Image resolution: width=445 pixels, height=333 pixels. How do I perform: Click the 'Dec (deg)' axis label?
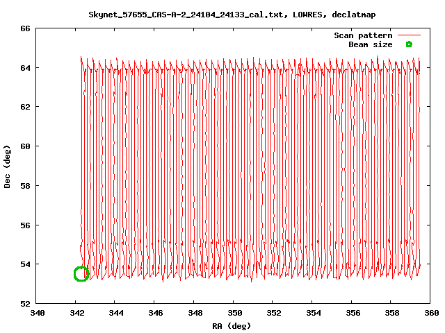[x=7, y=166]
